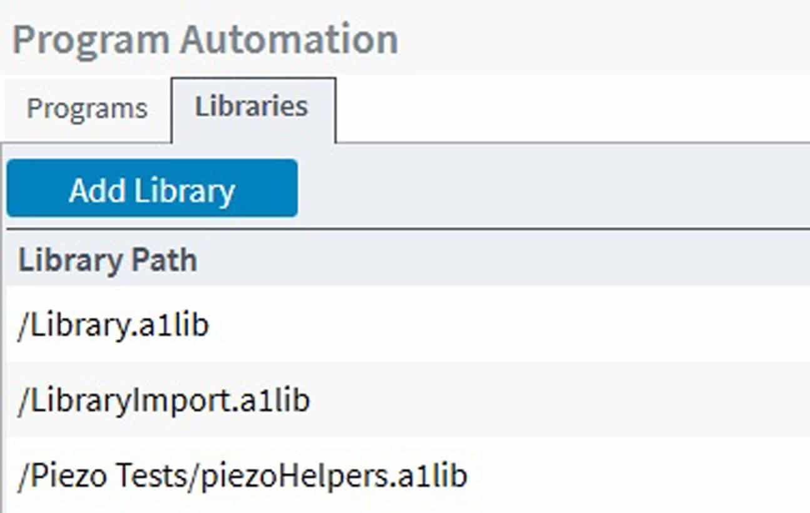Open the Programs tab in Program Automation
The height and width of the screenshot is (513, 810).
tap(87, 109)
